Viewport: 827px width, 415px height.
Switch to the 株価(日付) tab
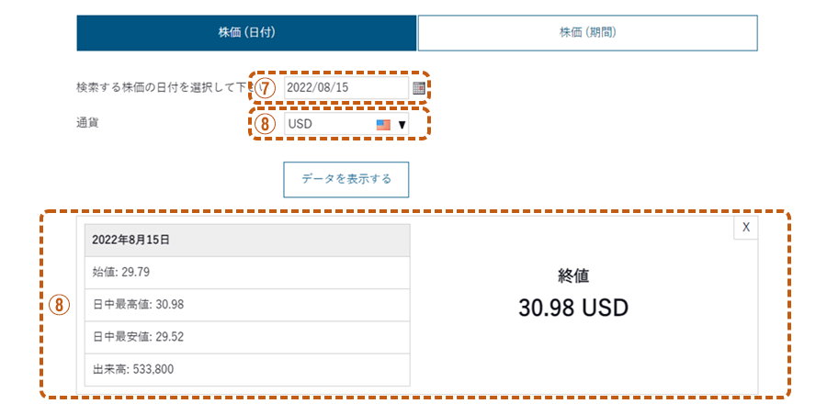pyautogui.click(x=247, y=33)
